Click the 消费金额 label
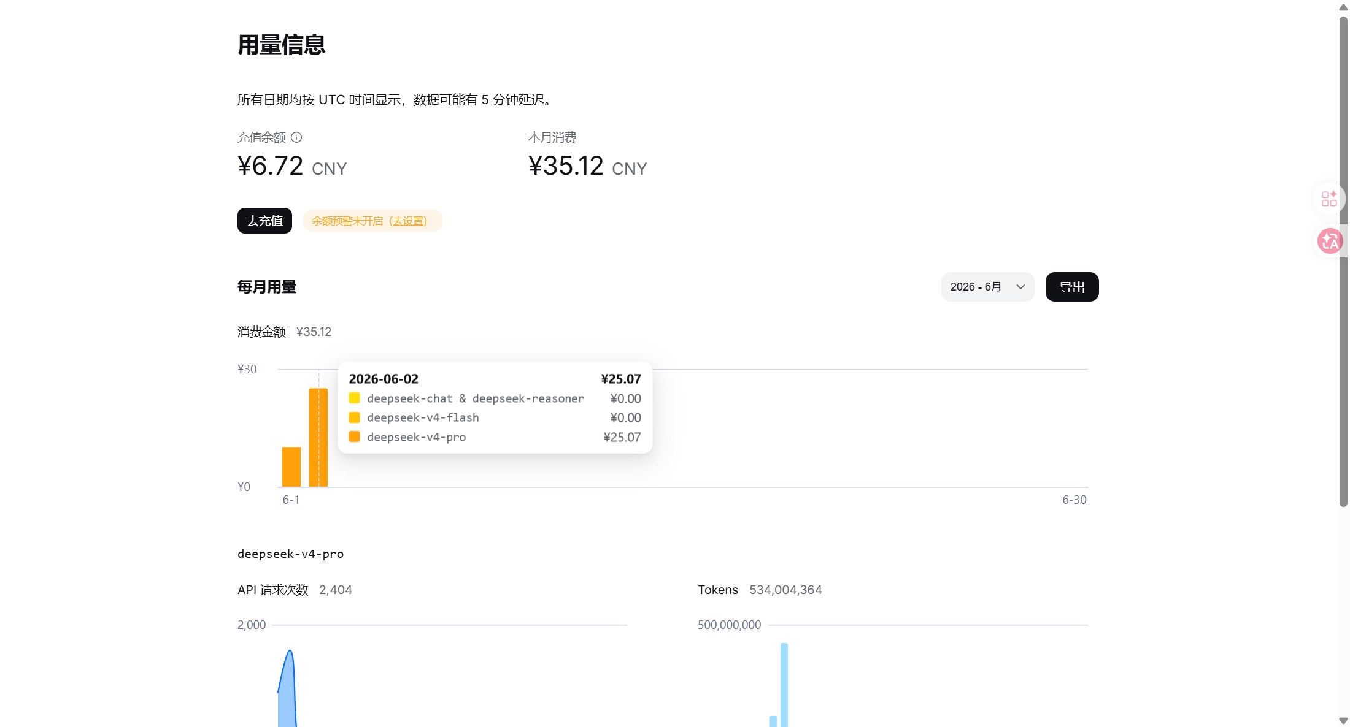The image size is (1350, 727). tap(262, 332)
